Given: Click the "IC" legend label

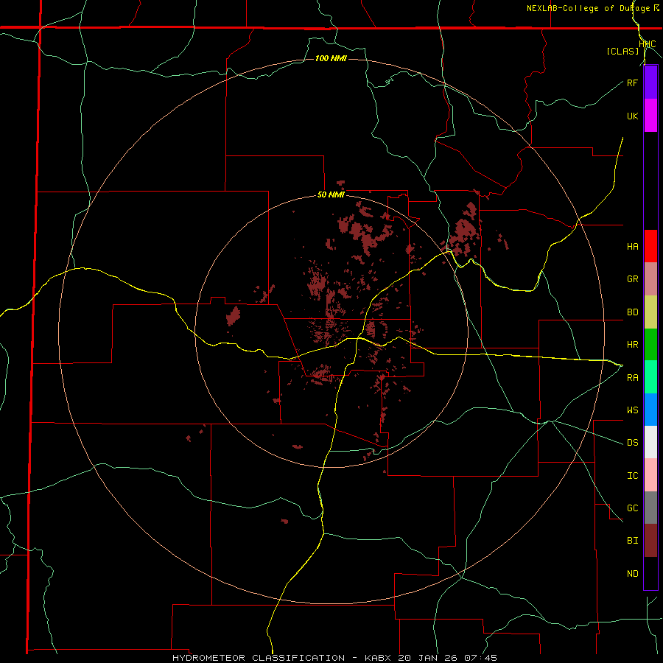Looking at the screenshot, I should tap(632, 476).
